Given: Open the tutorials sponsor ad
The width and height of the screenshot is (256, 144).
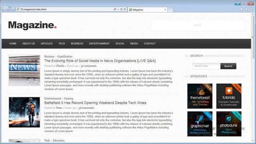Looking at the screenshot, I should [229, 96].
